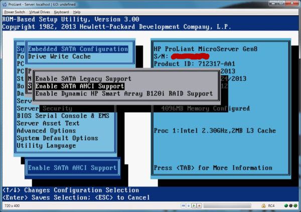Select BIOS Serial Console & EMS
The height and width of the screenshot is (212, 301).
click(x=63, y=116)
